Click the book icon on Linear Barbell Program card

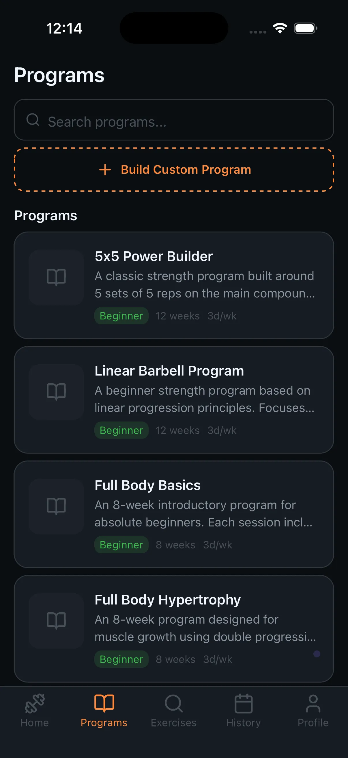tap(56, 391)
